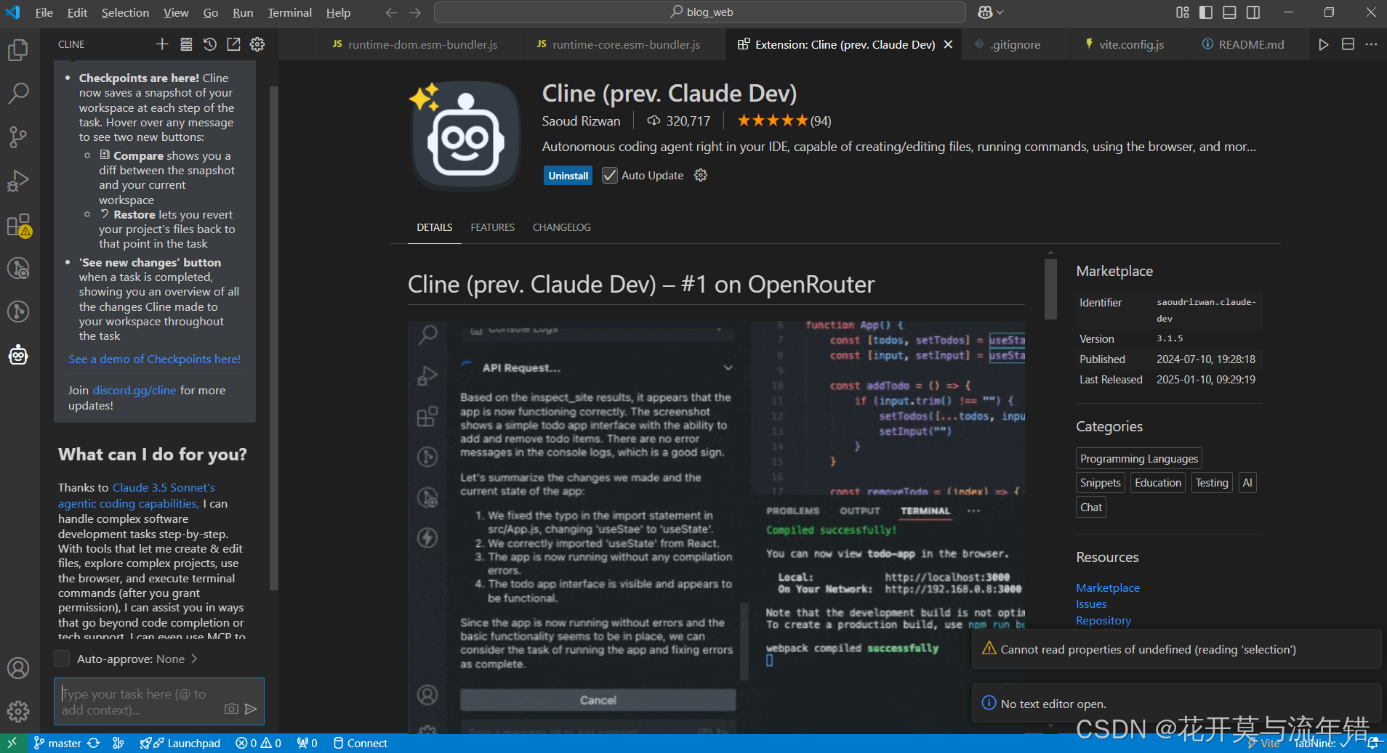Toggle the Auto Update checkbox
Image resolution: width=1387 pixels, height=753 pixels.
pos(609,176)
